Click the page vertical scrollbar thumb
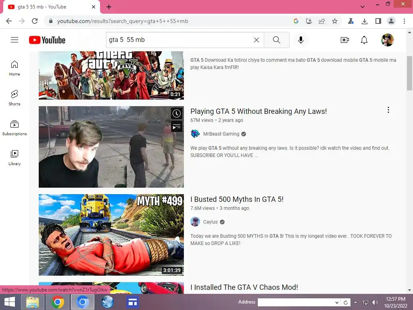 (409, 73)
